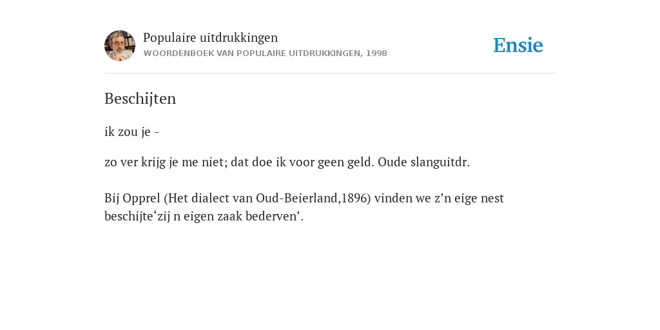This screenshot has width=660, height=330.
Task: Open Woordenboek van populaire uitdrukkingen, 1998 source
Action: pyautogui.click(x=265, y=53)
